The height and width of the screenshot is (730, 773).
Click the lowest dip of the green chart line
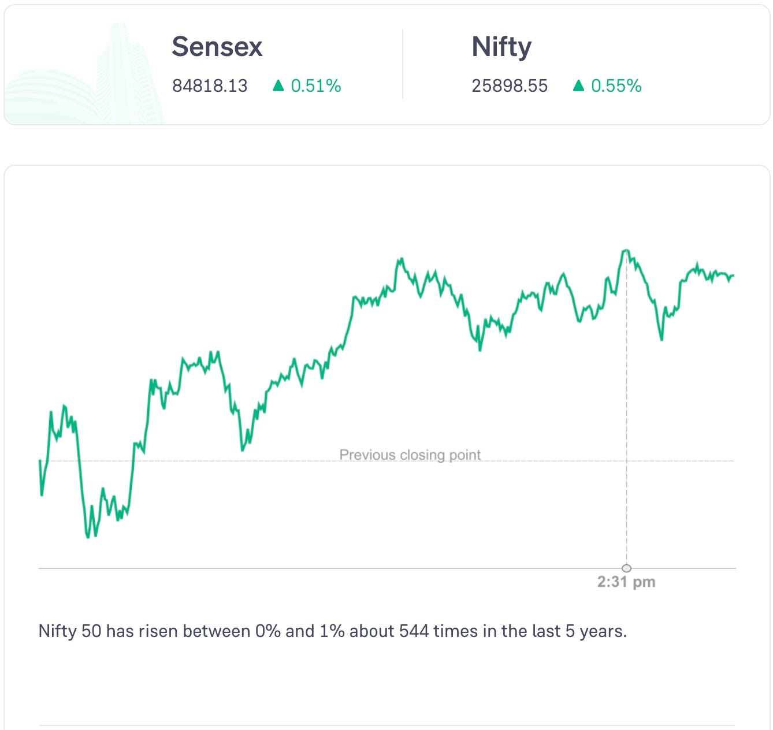click(88, 537)
